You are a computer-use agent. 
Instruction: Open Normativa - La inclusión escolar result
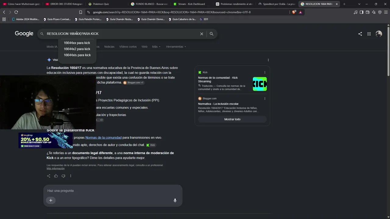pyautogui.click(x=218, y=104)
